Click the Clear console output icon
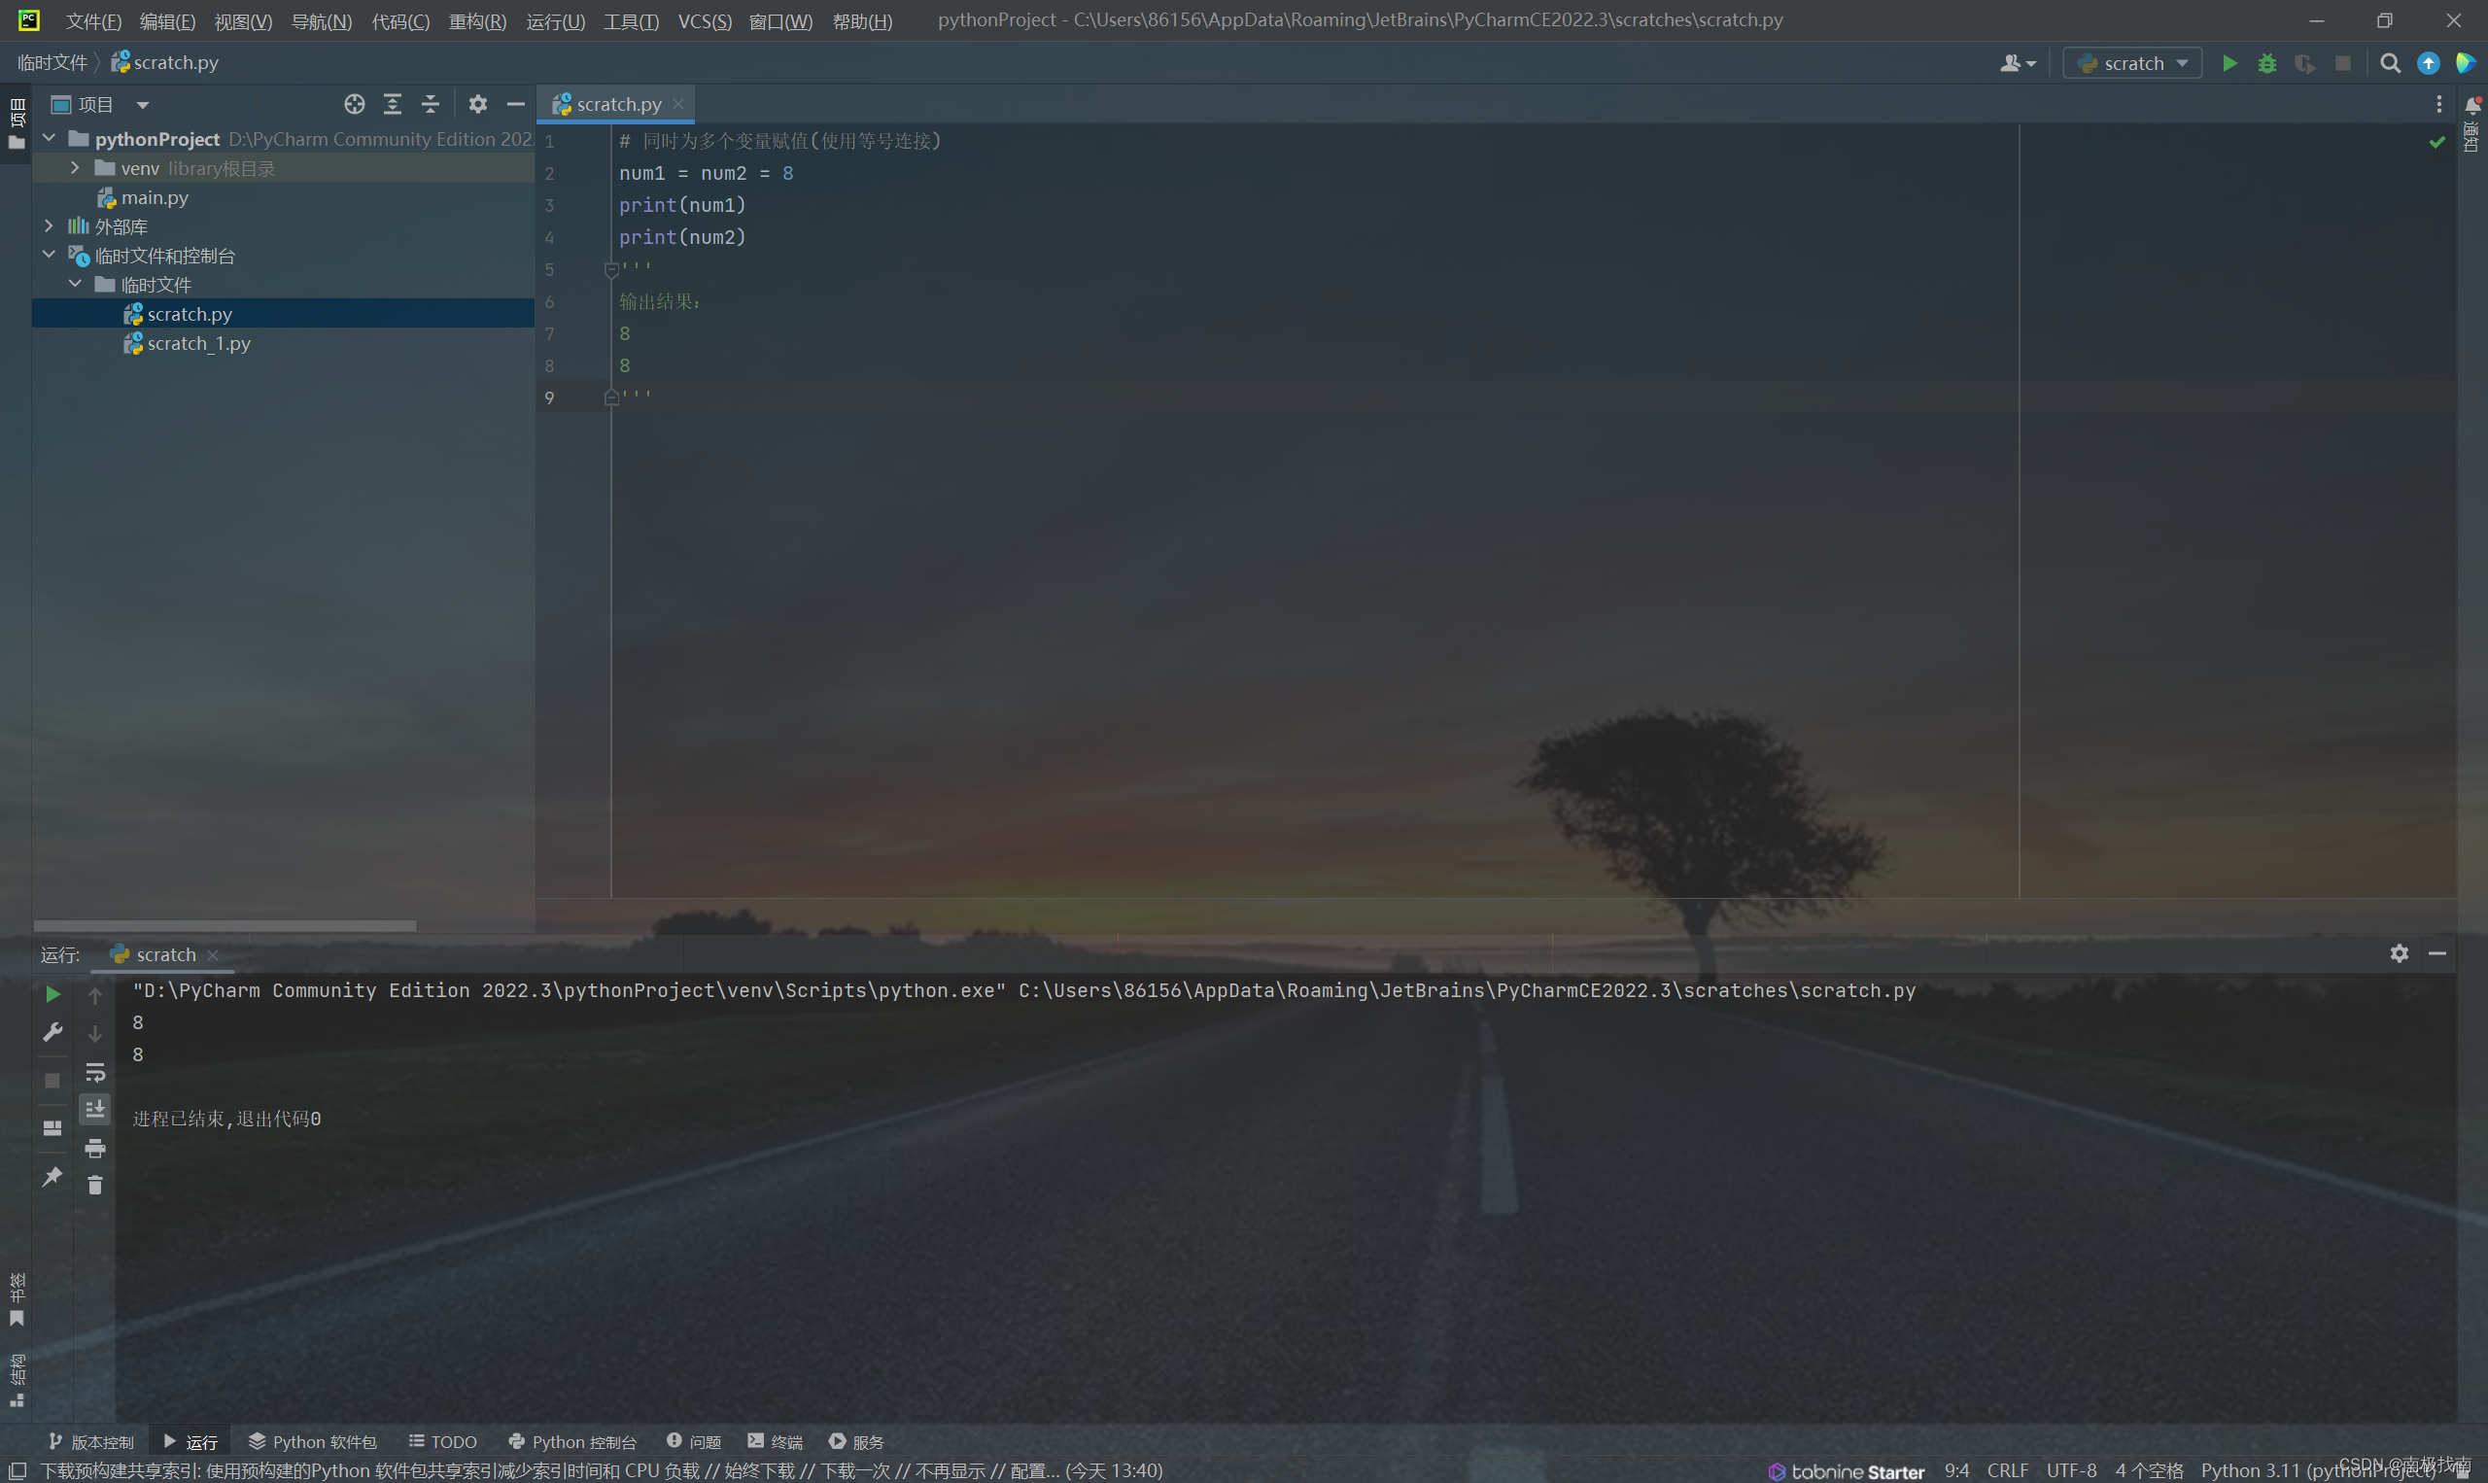Image resolution: width=2488 pixels, height=1483 pixels. 95,1183
